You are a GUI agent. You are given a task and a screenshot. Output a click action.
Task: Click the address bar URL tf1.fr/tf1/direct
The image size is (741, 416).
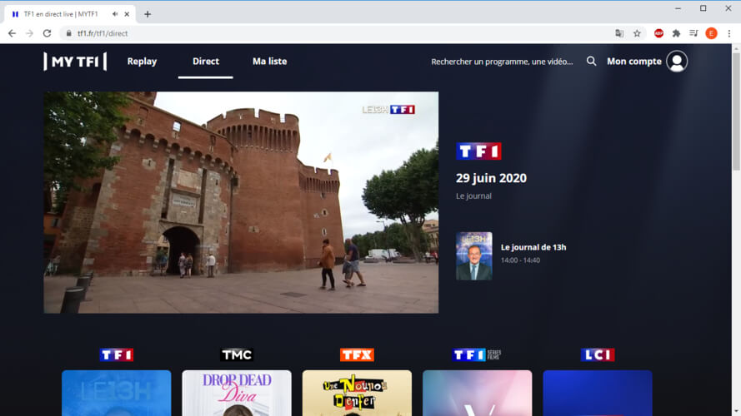(x=103, y=33)
